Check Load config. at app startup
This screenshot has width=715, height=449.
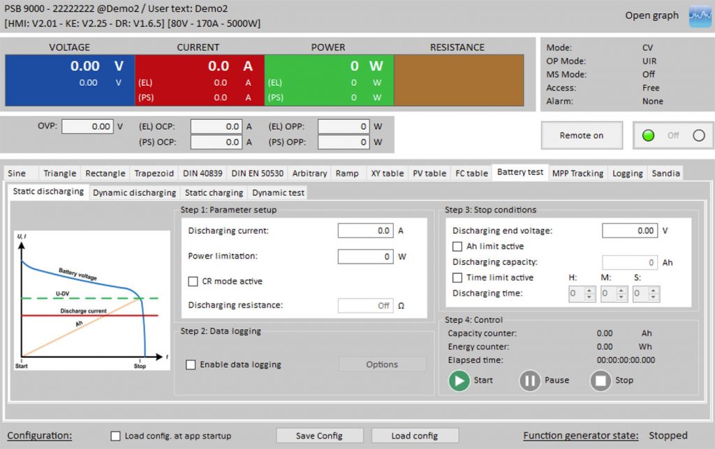(x=115, y=435)
